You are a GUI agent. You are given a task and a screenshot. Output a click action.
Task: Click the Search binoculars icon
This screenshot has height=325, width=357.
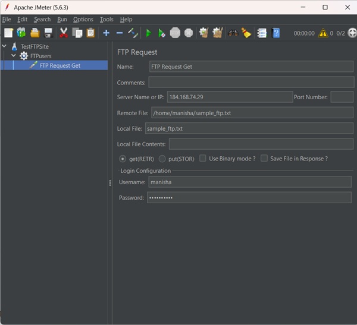tap(233, 33)
